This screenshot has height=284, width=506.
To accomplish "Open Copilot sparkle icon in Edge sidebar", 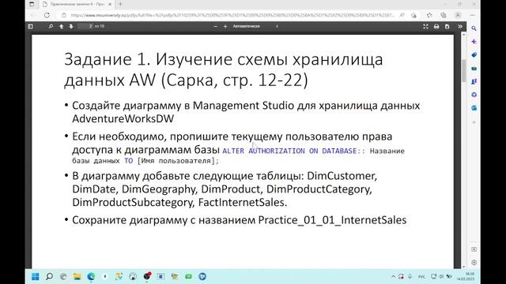I will 474,42.
